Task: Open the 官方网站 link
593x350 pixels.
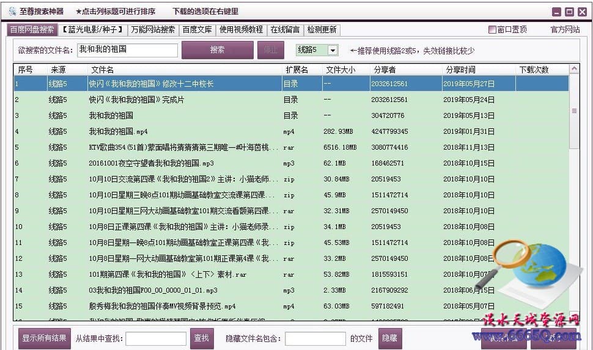Action: (565, 29)
